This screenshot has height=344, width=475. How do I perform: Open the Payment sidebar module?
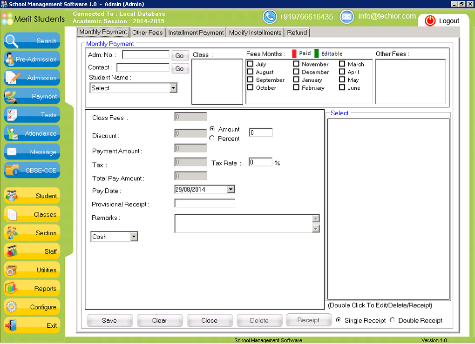pos(32,96)
